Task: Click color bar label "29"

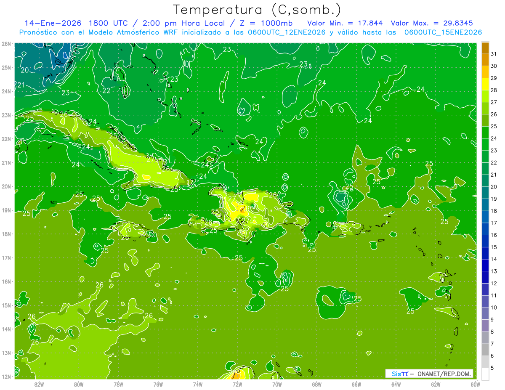Action: coord(494,78)
